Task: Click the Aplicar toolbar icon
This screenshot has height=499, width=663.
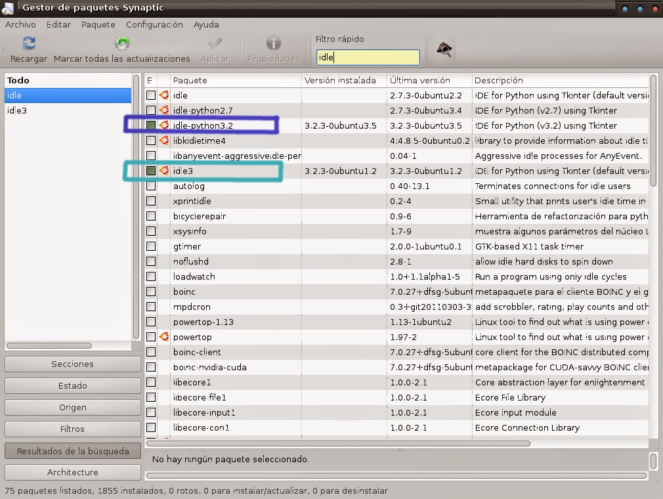Action: pyautogui.click(x=215, y=42)
